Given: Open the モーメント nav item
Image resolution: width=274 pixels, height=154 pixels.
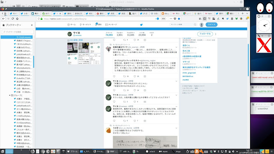Looking at the screenshot, I should (85, 25).
